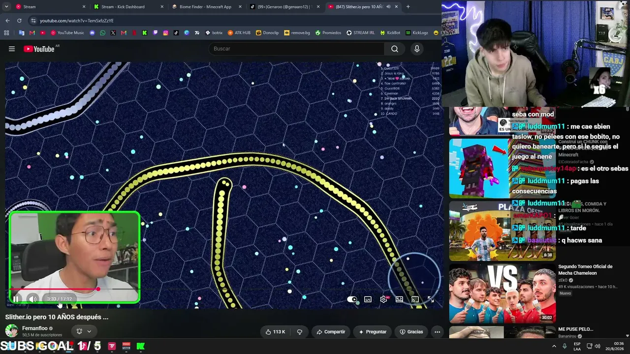
Task: Click the address bar URL
Action: coord(77,21)
